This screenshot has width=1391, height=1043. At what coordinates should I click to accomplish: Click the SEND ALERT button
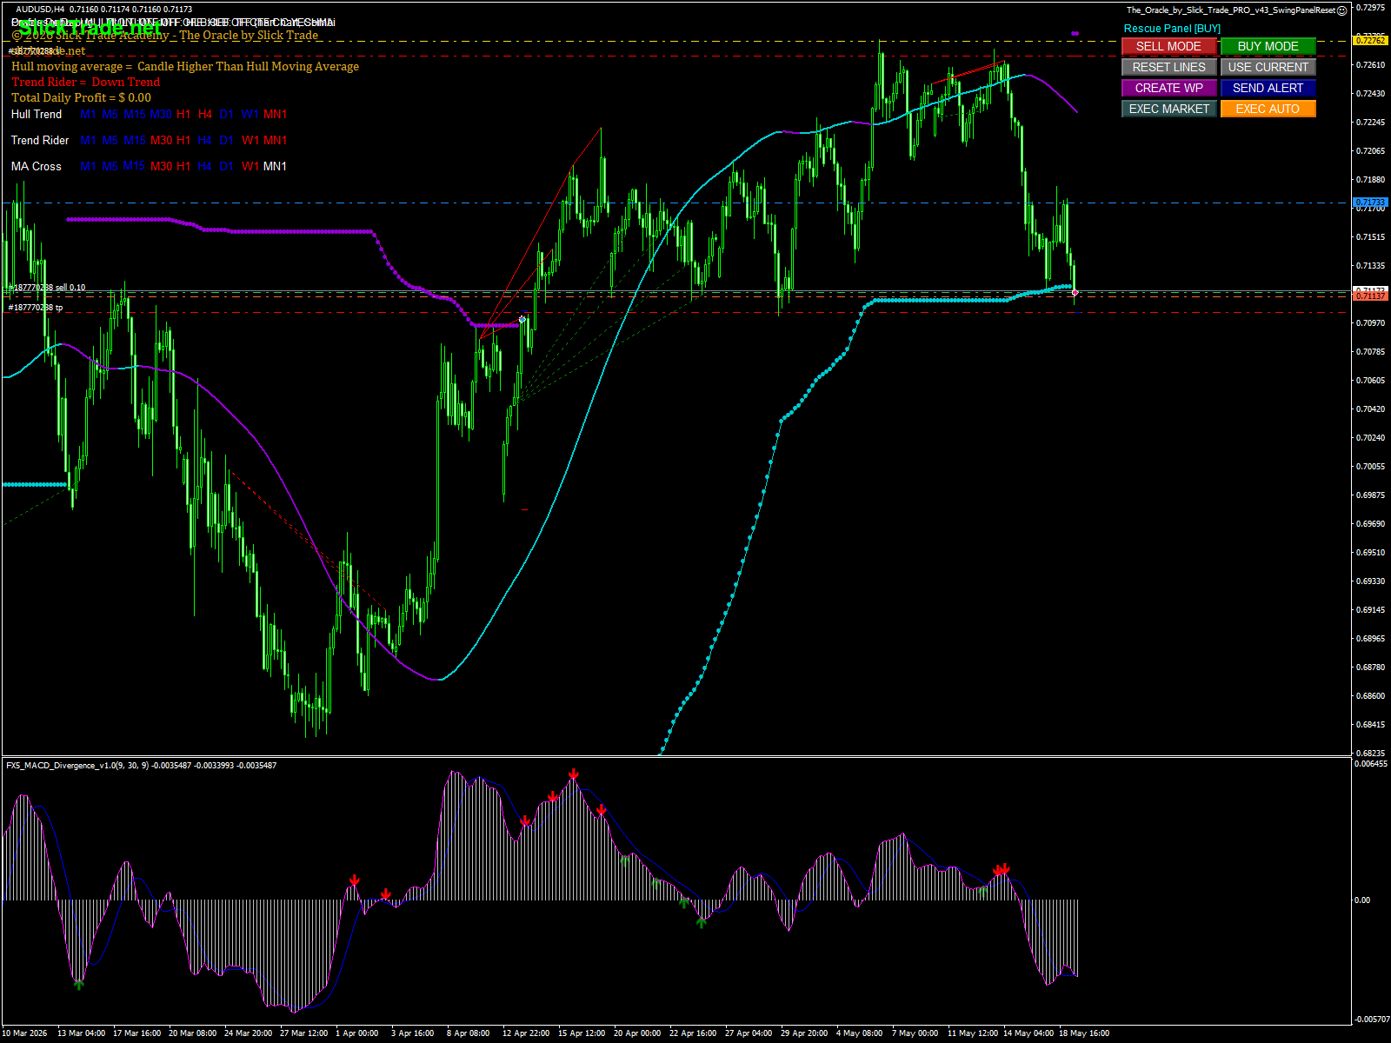(1268, 88)
